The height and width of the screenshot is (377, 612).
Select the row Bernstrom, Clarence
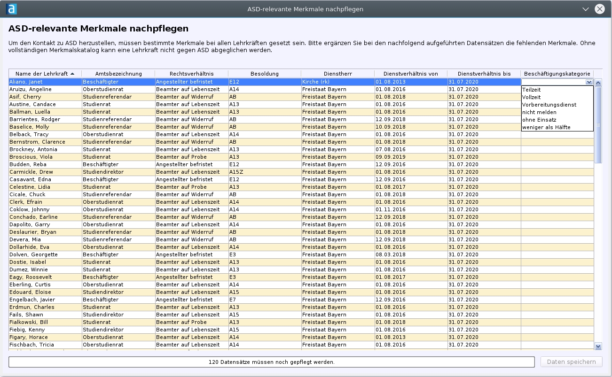point(301,142)
